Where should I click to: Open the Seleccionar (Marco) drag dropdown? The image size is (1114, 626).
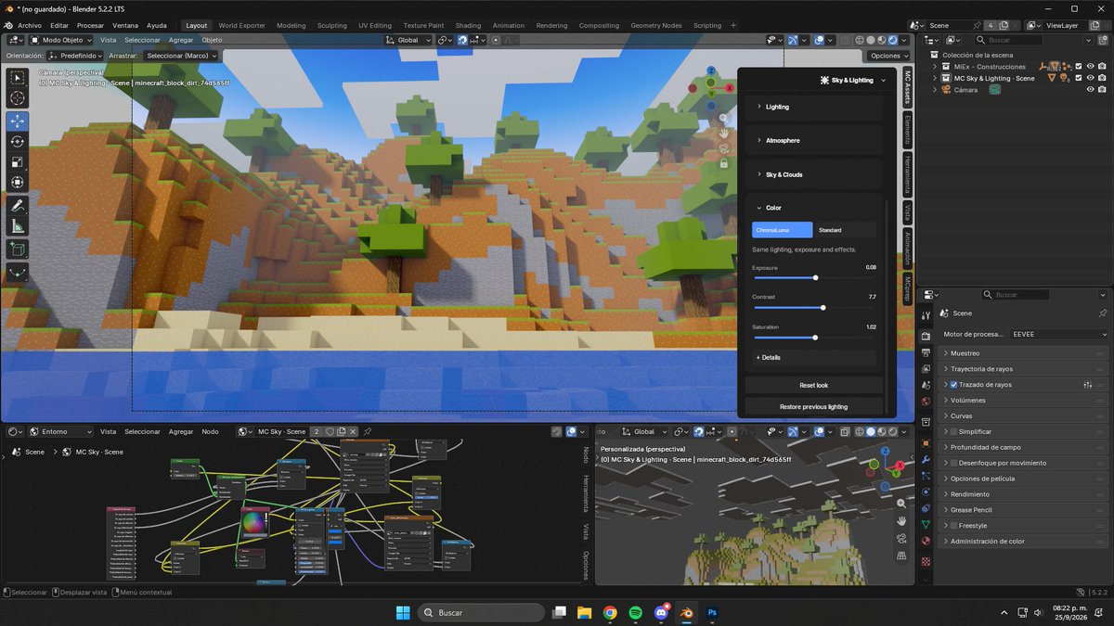point(181,56)
